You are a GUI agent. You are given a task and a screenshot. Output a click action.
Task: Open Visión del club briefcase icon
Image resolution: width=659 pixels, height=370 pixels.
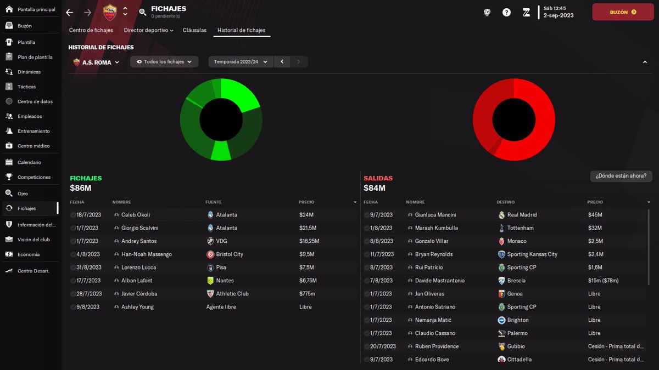(x=9, y=240)
